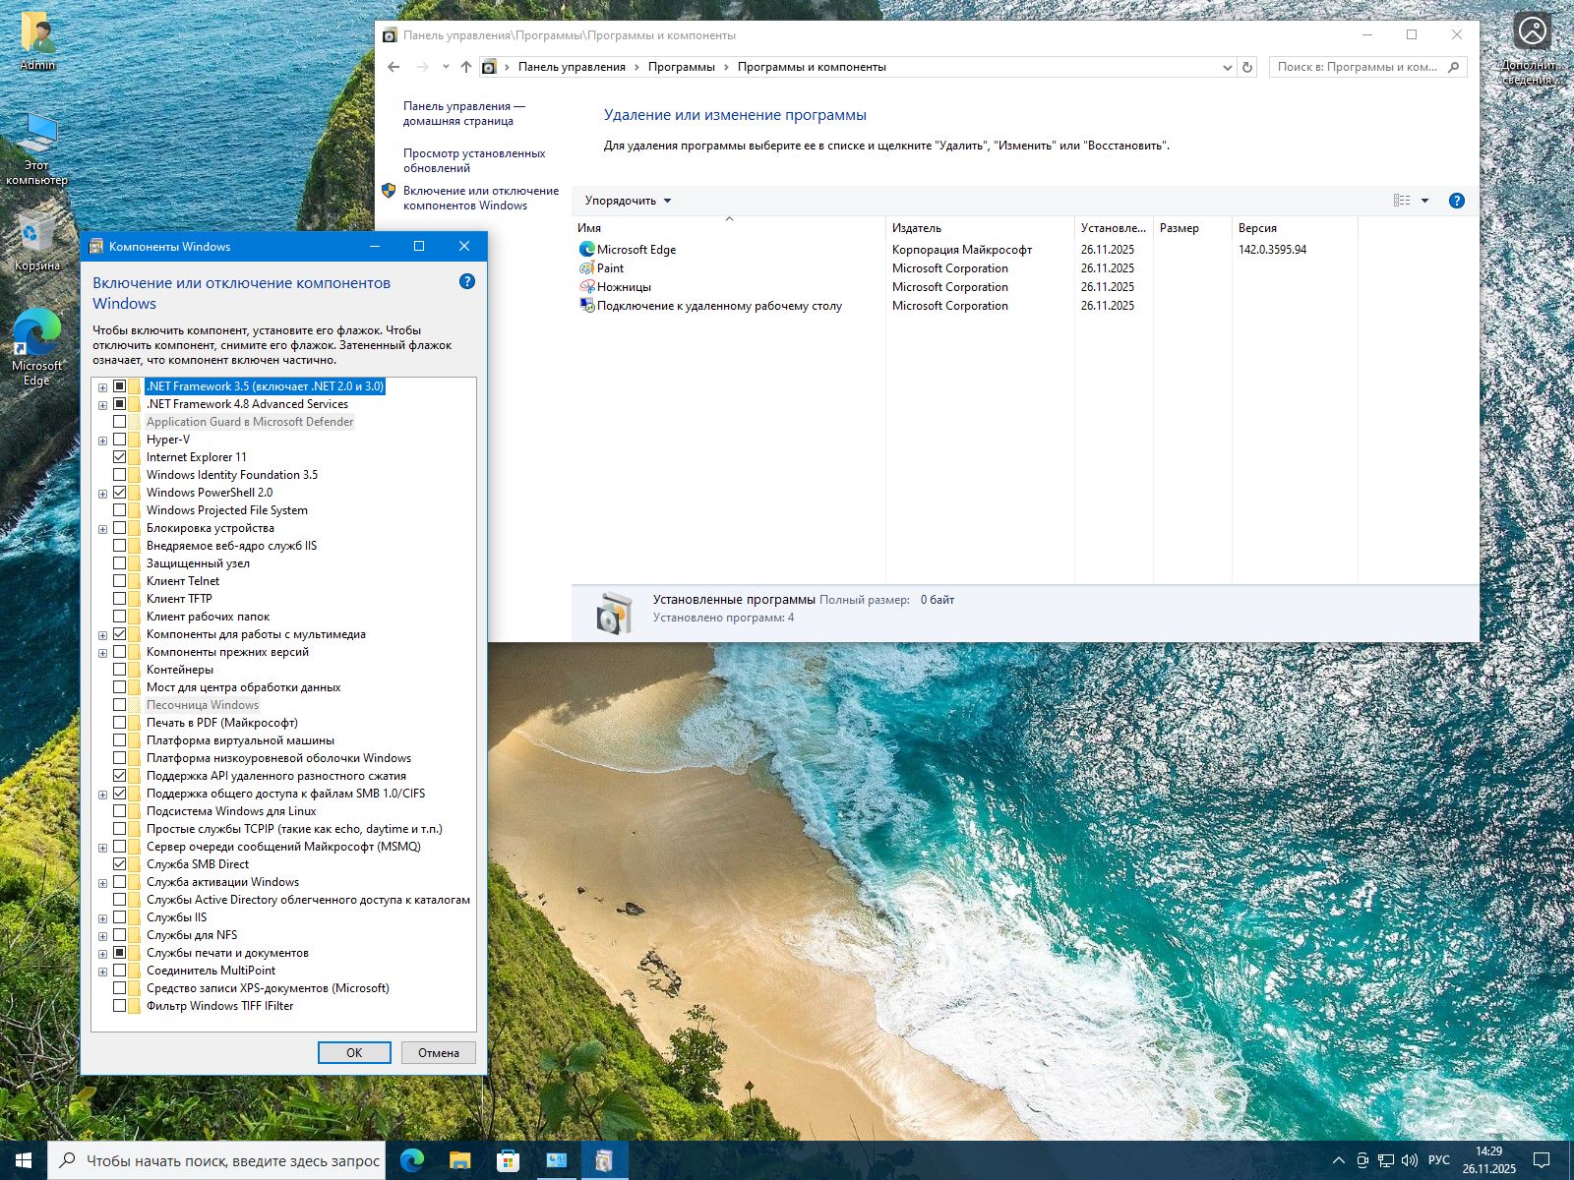Viewport: 1574px width, 1180px height.
Task: Click the Программы breadcrumb in address bar
Action: click(x=681, y=67)
